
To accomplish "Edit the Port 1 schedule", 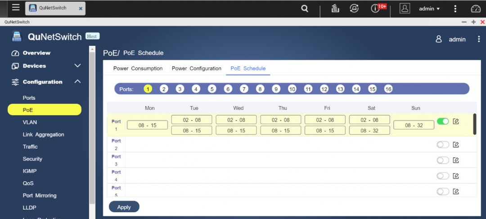I will (x=455, y=121).
